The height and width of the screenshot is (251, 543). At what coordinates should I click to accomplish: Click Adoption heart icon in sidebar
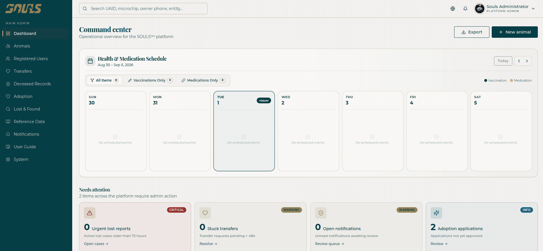tap(8, 96)
